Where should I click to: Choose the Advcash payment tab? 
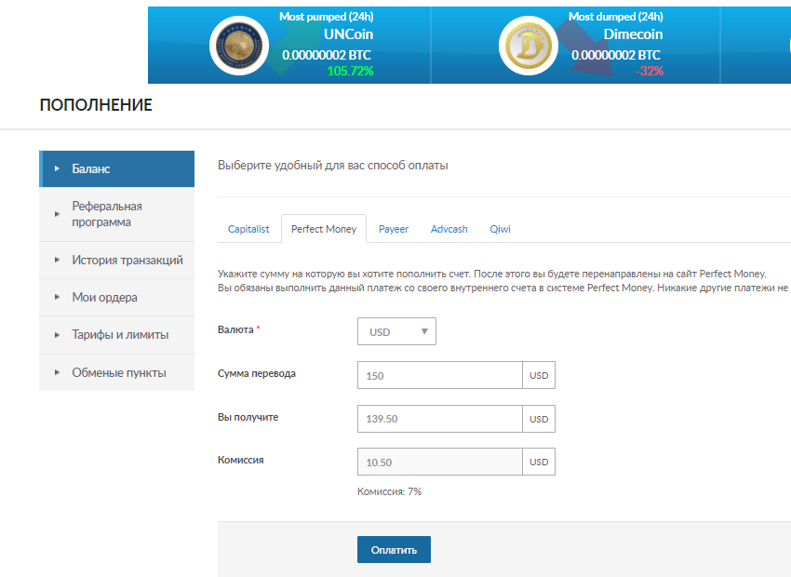click(449, 229)
